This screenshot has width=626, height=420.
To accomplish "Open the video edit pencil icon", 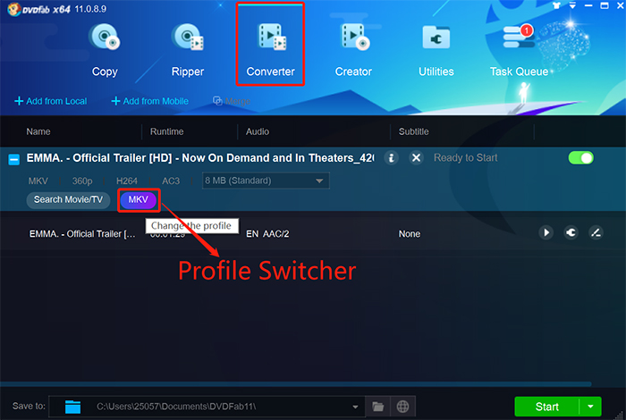I will pyautogui.click(x=596, y=233).
